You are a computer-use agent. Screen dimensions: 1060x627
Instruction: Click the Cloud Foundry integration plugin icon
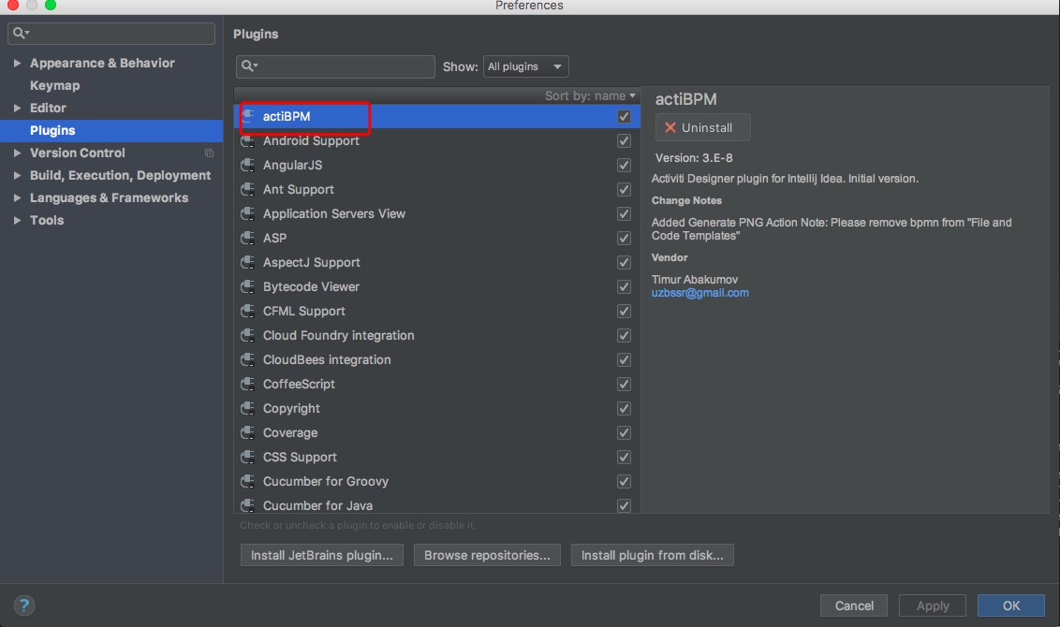(247, 335)
